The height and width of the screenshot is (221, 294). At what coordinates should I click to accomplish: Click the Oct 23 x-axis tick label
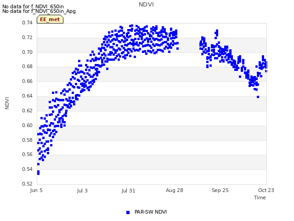click(266, 190)
